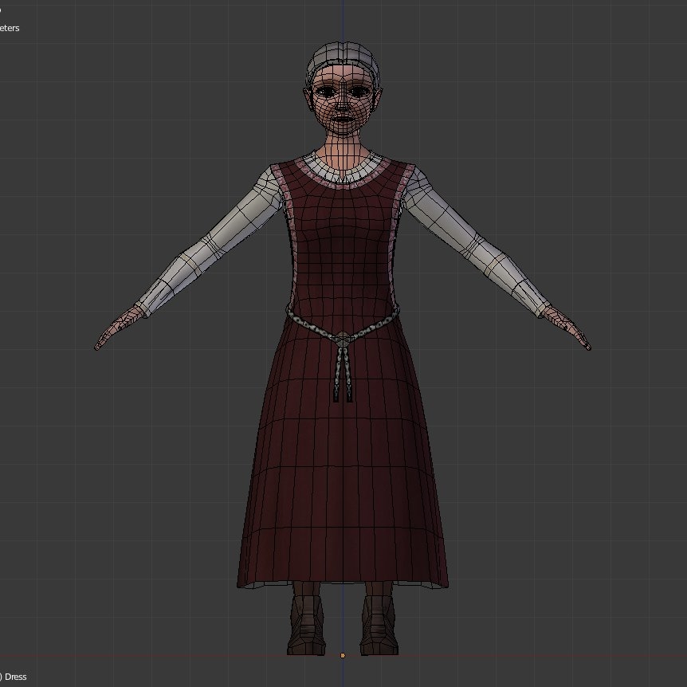Click the orange object origin point
Screen dimensions: 687x687
pyautogui.click(x=343, y=655)
